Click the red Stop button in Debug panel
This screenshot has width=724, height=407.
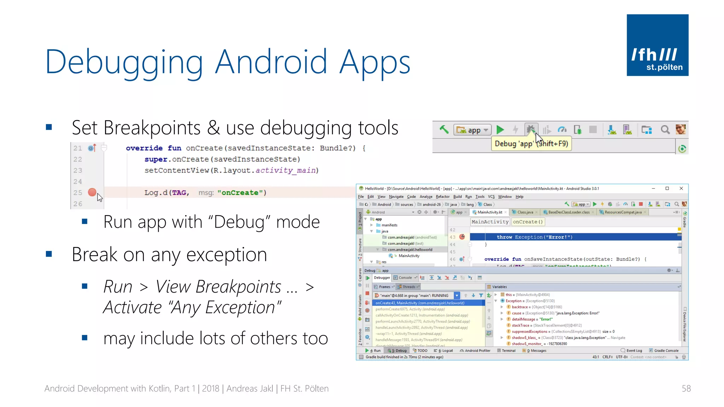point(367,294)
